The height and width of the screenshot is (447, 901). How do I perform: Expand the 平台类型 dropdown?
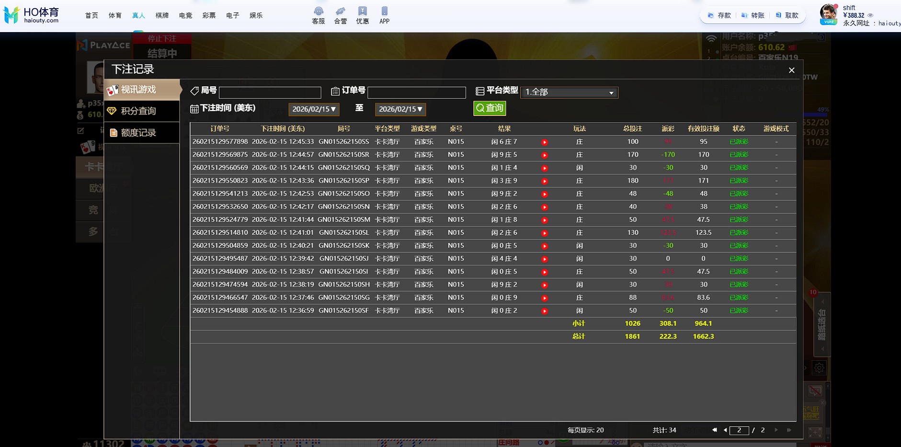[x=569, y=92]
